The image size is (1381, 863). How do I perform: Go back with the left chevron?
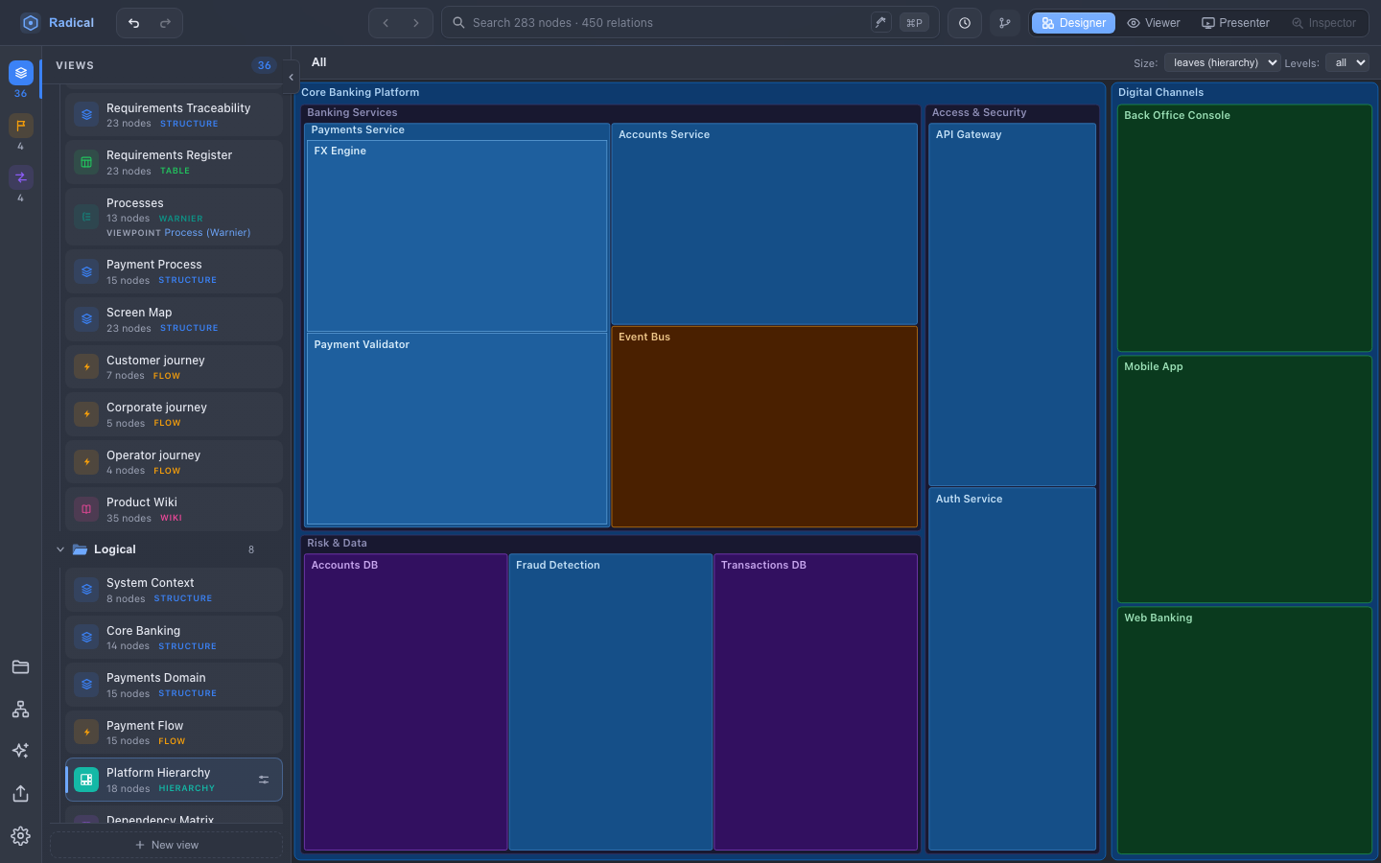tap(386, 23)
